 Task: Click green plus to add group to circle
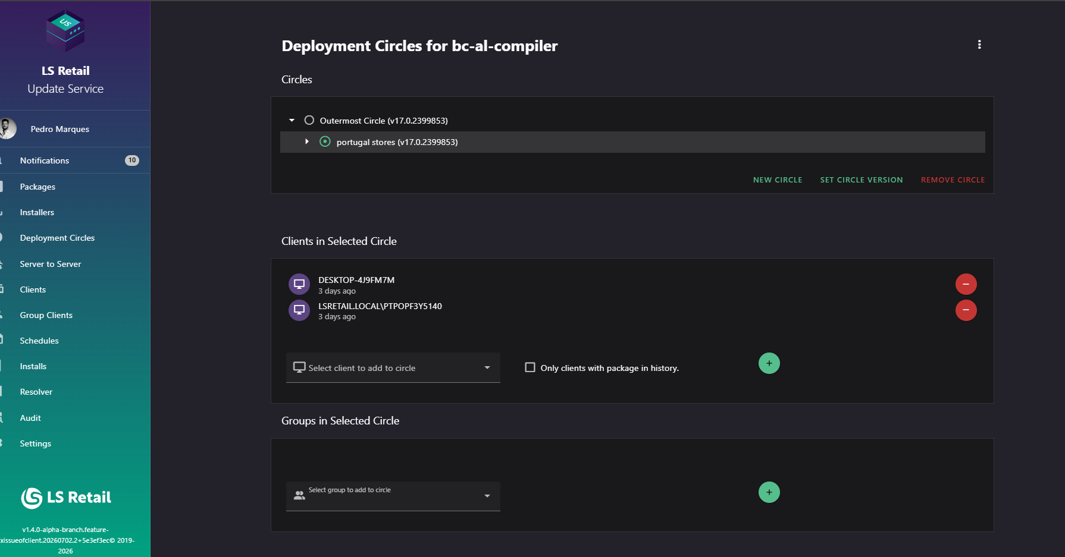[769, 492]
